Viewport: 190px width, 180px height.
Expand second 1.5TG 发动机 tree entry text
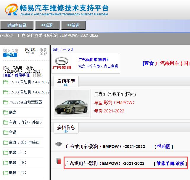[29, 92]
